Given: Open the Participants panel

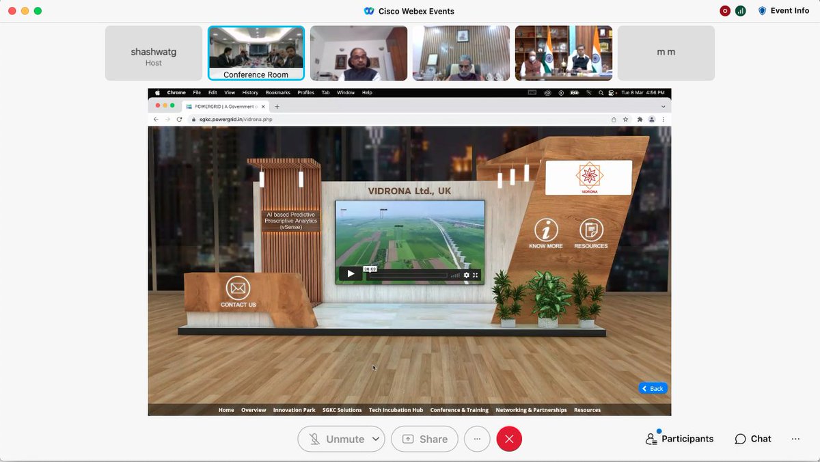Looking at the screenshot, I should (679, 439).
